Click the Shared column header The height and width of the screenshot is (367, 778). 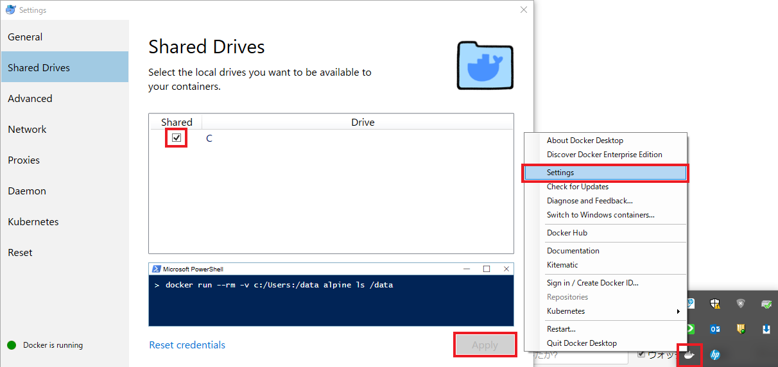pyautogui.click(x=177, y=122)
